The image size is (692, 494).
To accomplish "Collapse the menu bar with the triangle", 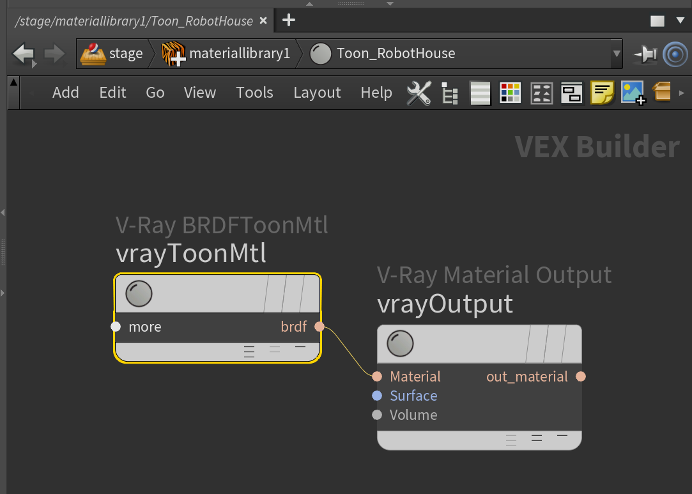I will coord(13,82).
